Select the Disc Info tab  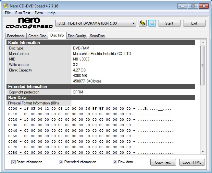coord(57,35)
